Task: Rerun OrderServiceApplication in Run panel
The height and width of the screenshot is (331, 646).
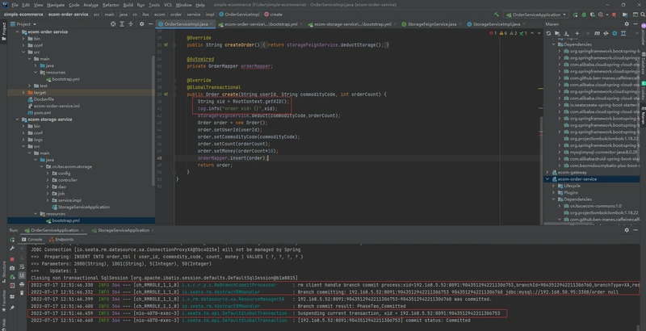Action: 12,240
